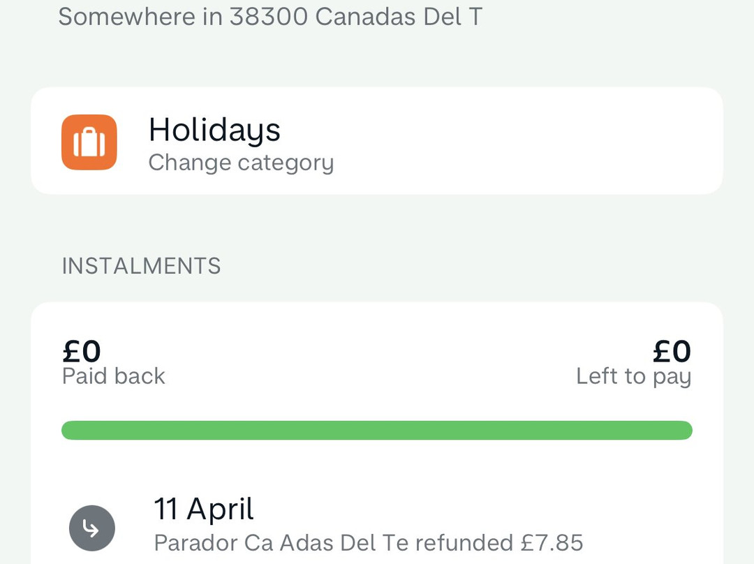Tap the Canadas Del T place name
The image size is (754, 564).
pos(399,17)
